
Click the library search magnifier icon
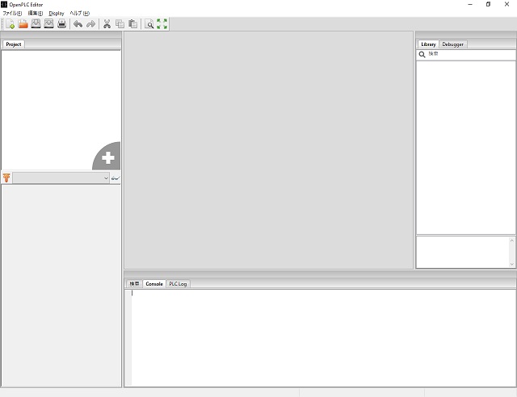click(422, 55)
